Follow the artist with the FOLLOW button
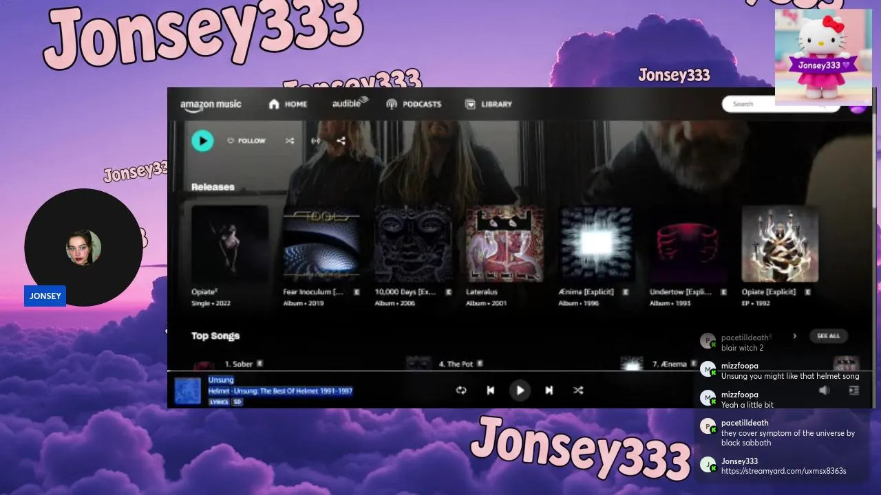The height and width of the screenshot is (495, 881). point(246,141)
